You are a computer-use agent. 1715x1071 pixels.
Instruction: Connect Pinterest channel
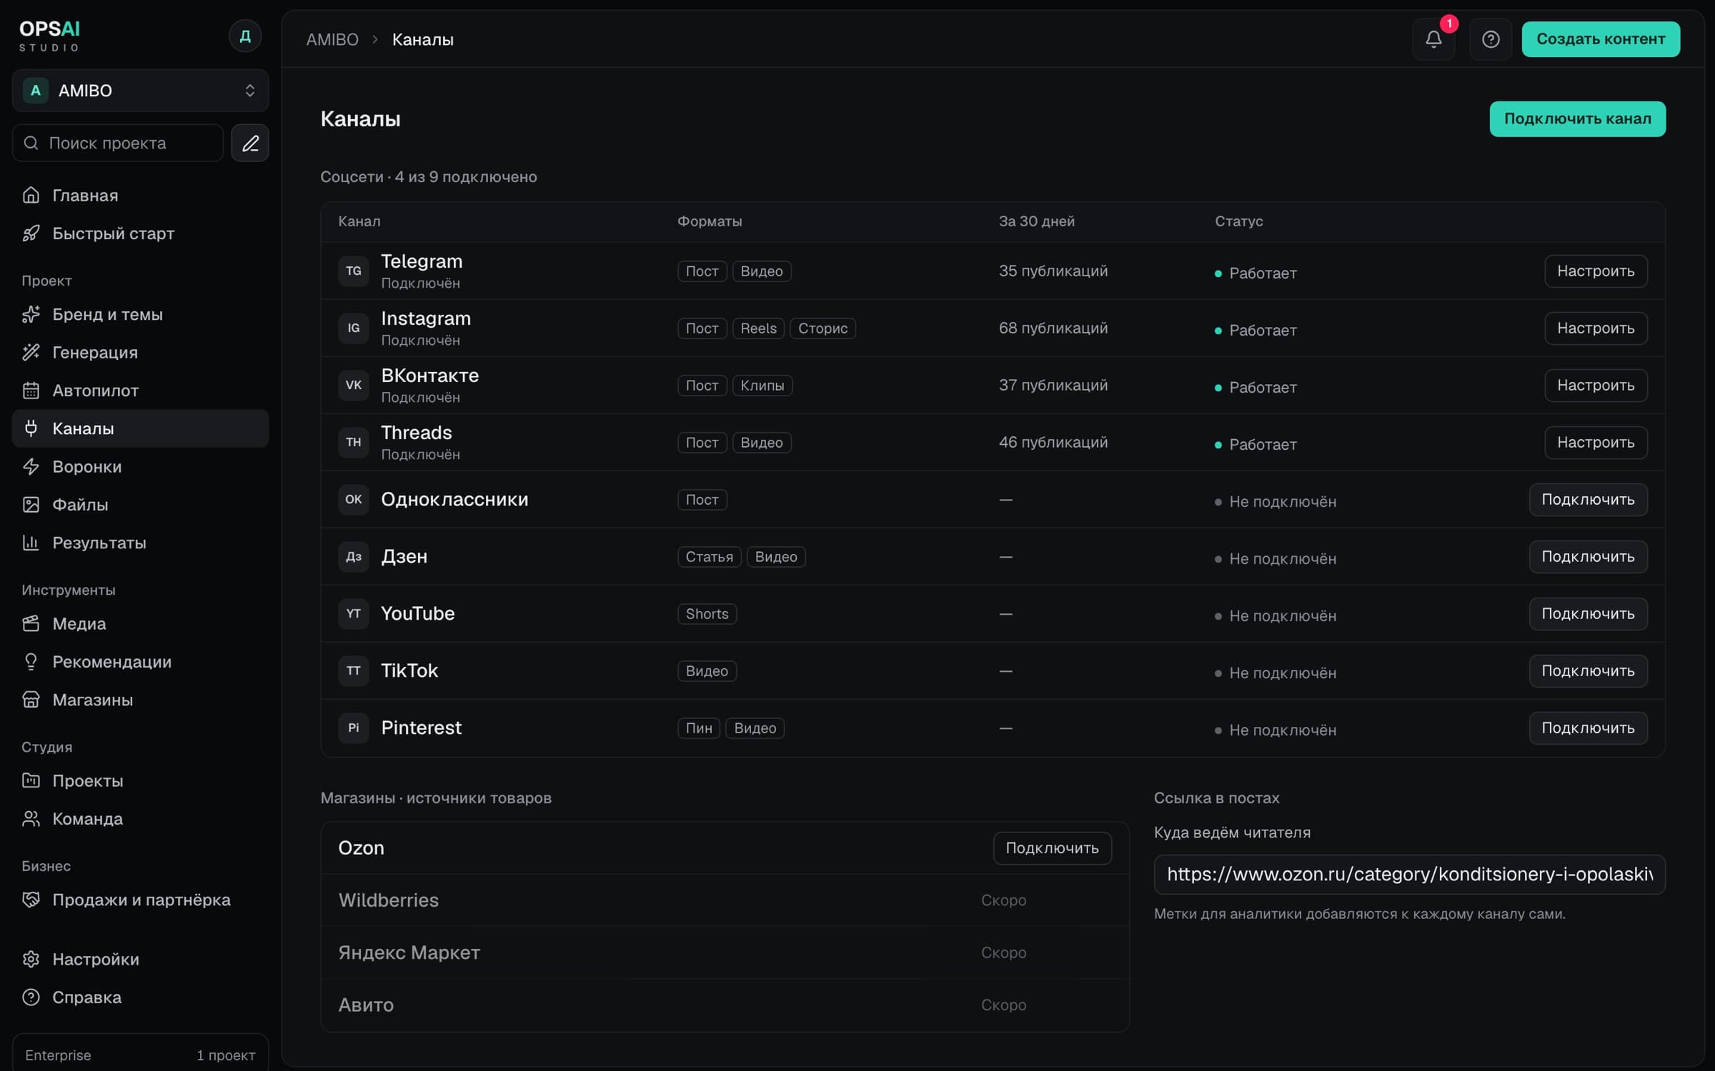point(1588,728)
